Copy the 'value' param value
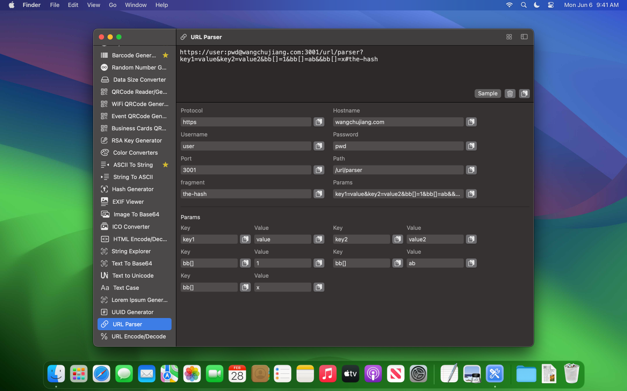 pos(319,239)
